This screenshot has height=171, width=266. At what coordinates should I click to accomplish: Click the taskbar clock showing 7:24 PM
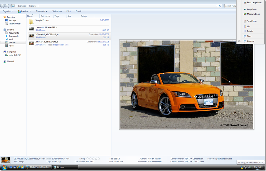point(257,167)
